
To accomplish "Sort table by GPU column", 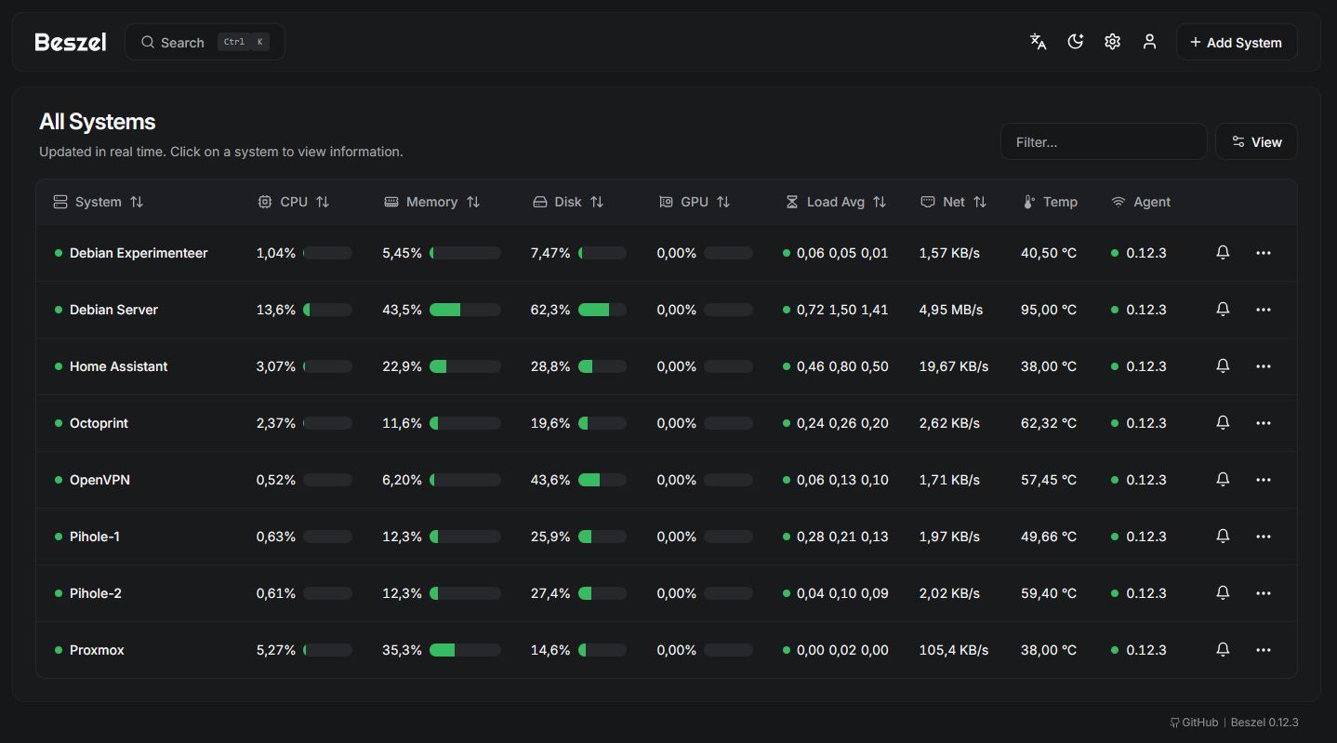I will pyautogui.click(x=694, y=202).
